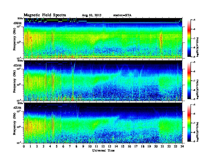Click the "20" tick on Universal Time axis
The image size is (217, 168).
coord(156,146)
